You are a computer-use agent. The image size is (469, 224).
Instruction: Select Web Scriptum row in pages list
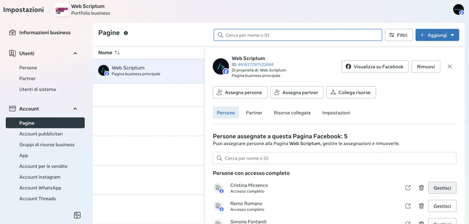click(x=149, y=71)
